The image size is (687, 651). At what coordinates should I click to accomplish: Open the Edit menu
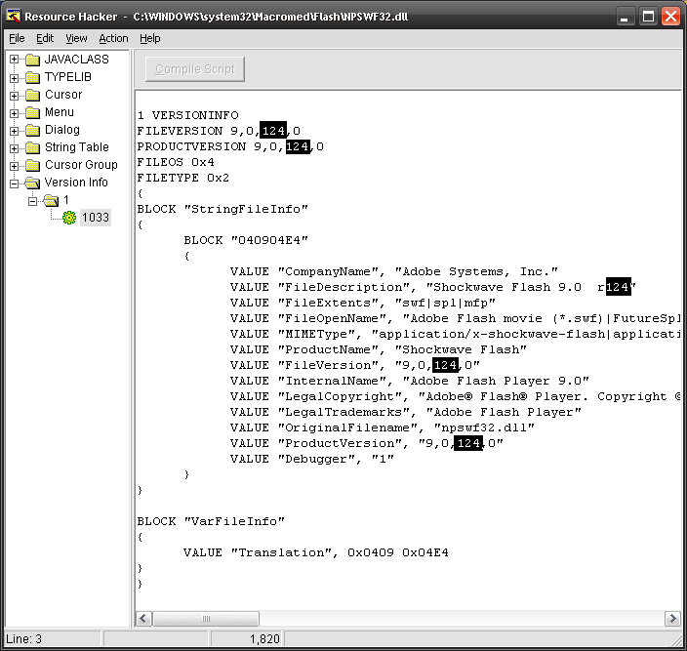(x=45, y=38)
